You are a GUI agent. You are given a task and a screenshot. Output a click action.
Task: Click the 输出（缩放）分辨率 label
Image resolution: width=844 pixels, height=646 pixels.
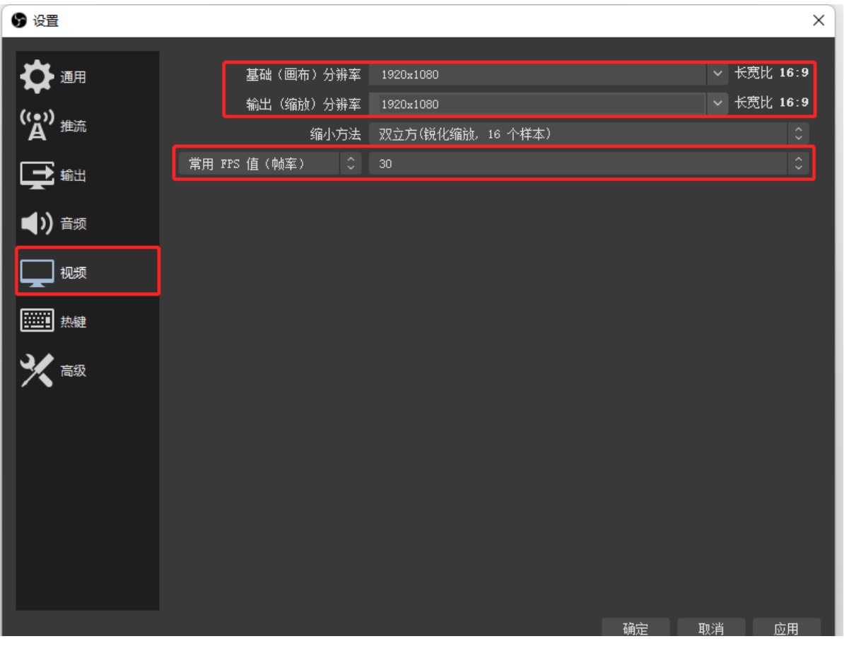pos(303,104)
